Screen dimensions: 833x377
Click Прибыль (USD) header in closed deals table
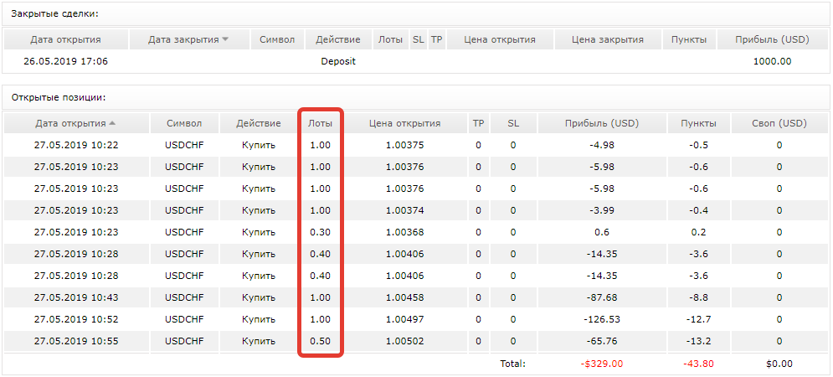(772, 39)
